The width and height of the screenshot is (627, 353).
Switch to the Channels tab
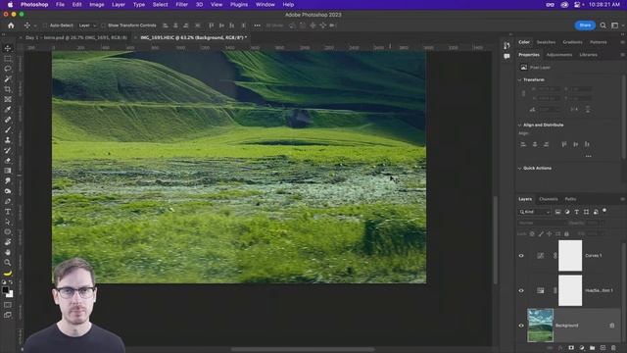pos(549,199)
